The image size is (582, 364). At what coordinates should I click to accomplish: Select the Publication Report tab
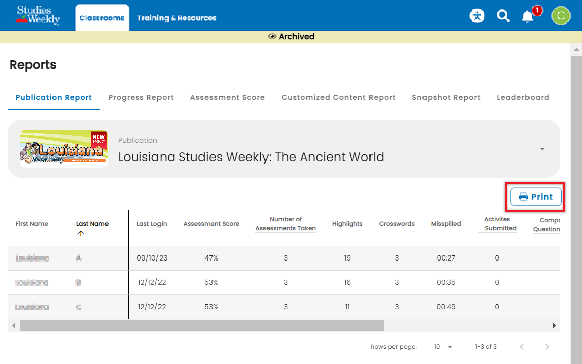54,97
